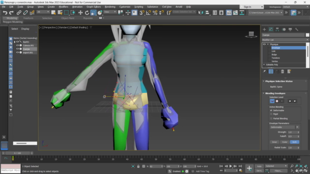Toggle visibility eye of export.001
310x174 pixels.
click(x=17, y=53)
